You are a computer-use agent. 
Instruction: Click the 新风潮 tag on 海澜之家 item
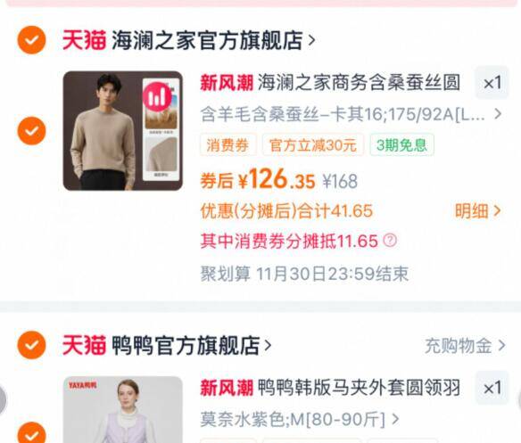pos(227,82)
